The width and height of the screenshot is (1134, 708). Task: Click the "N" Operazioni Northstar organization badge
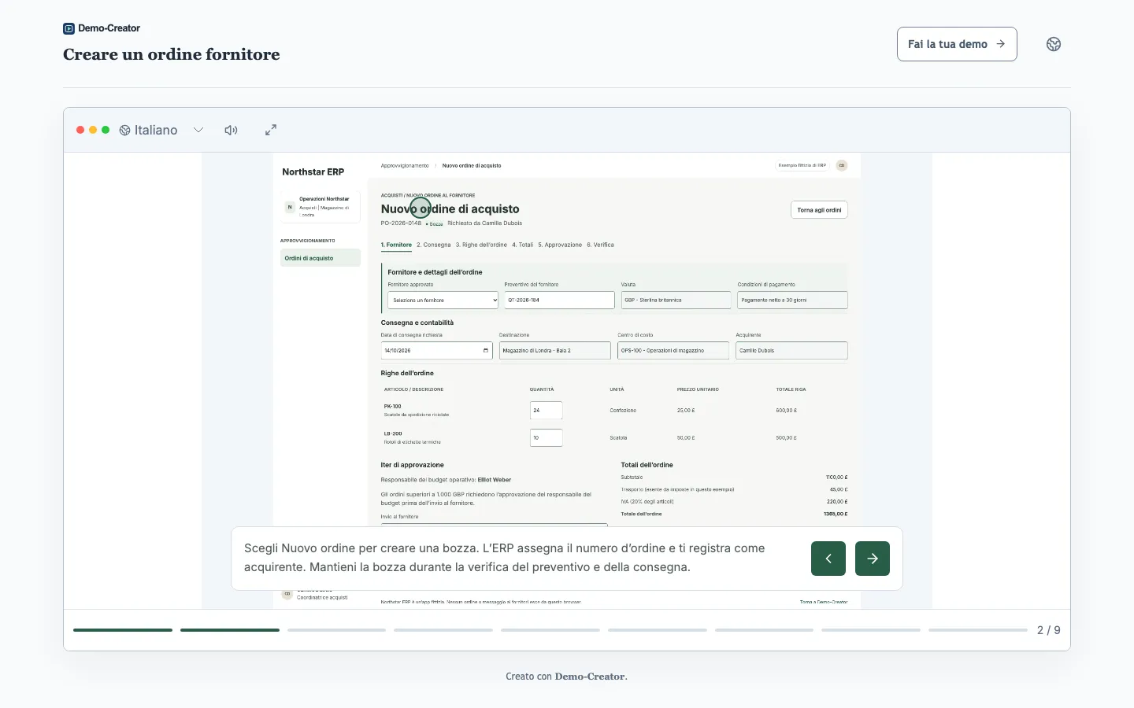[x=290, y=207]
